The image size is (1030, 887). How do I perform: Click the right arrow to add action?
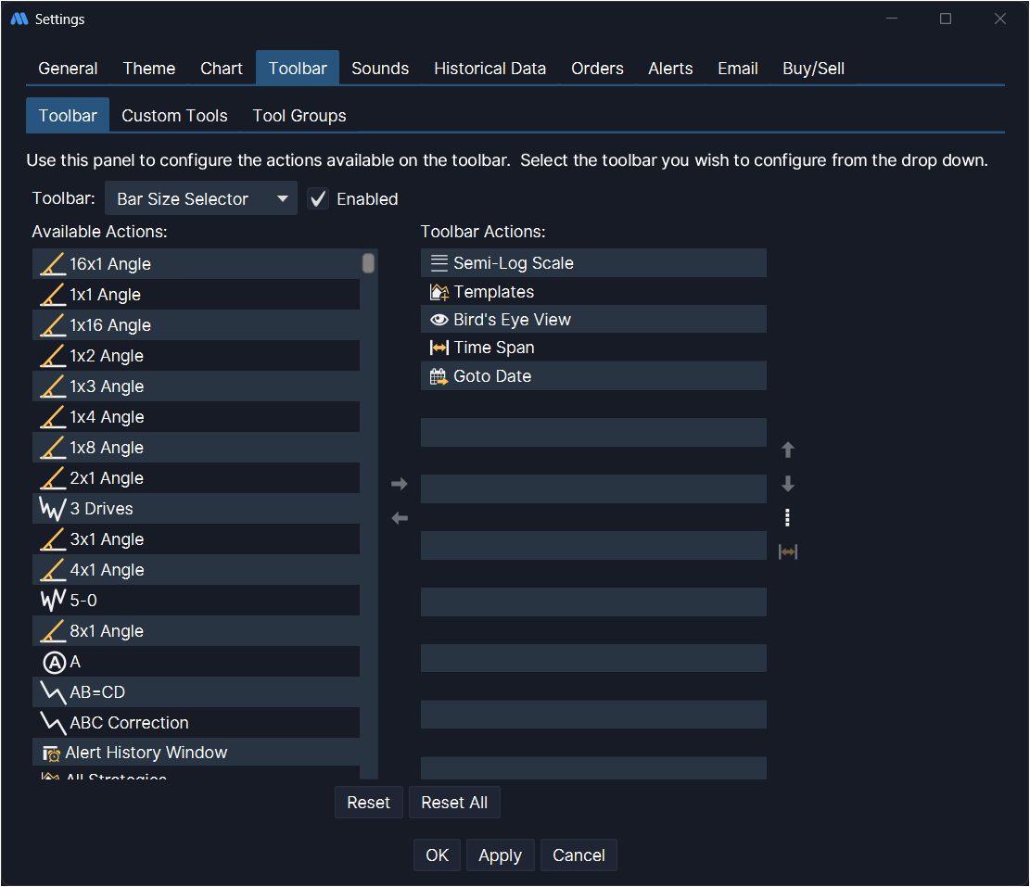400,484
